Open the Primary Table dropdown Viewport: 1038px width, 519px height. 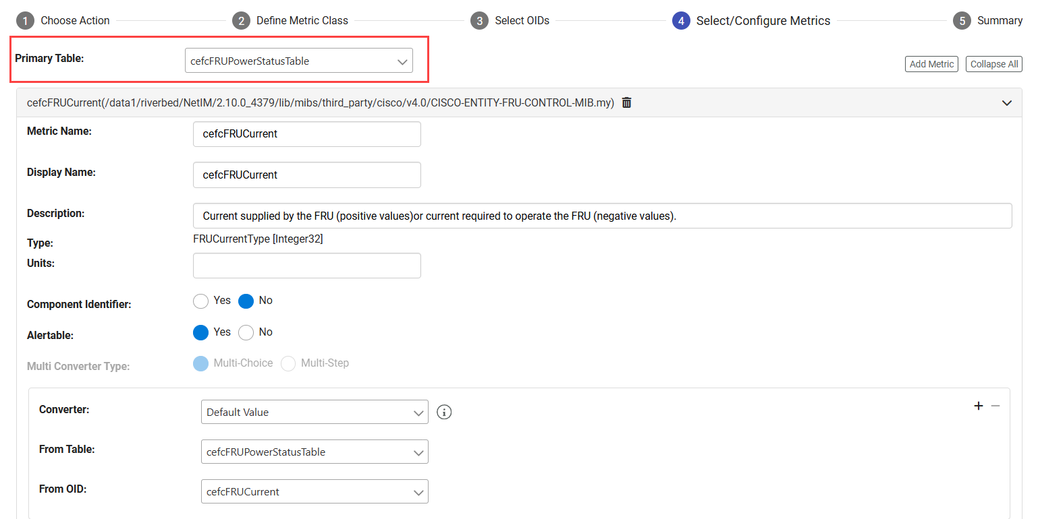[298, 61]
